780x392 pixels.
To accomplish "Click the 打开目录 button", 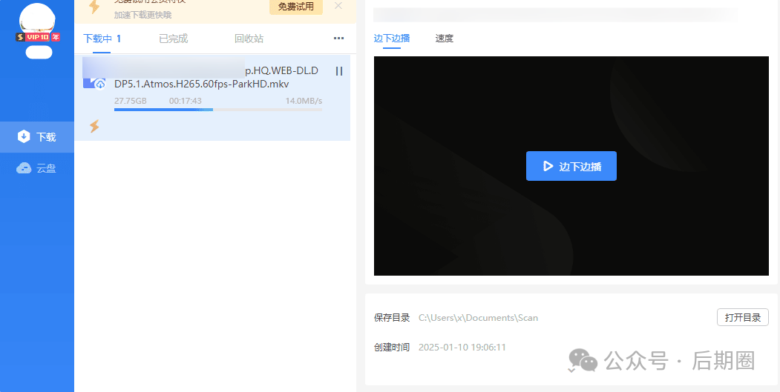I will [743, 317].
